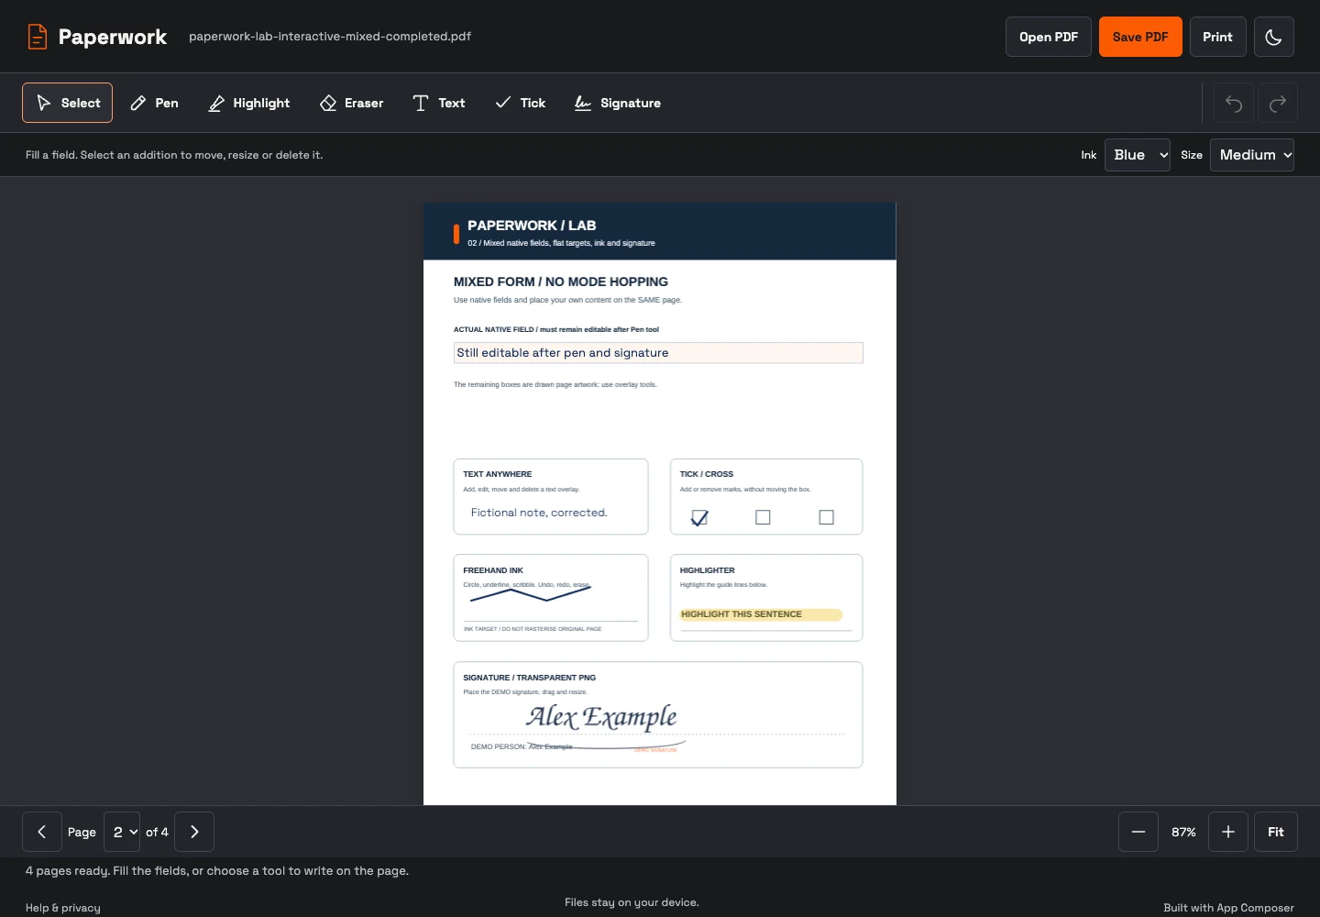Viewport: 1320px width, 917px height.
Task: Open the page number selector
Action: click(122, 832)
